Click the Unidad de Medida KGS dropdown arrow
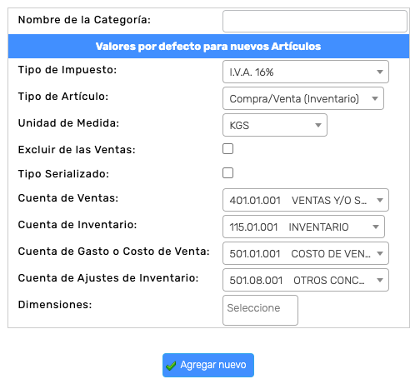Image resolution: width=420 pixels, height=384 pixels. tap(318, 125)
